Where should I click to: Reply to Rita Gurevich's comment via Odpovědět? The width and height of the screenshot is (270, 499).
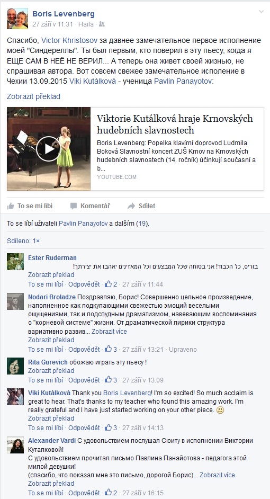tap(84, 380)
